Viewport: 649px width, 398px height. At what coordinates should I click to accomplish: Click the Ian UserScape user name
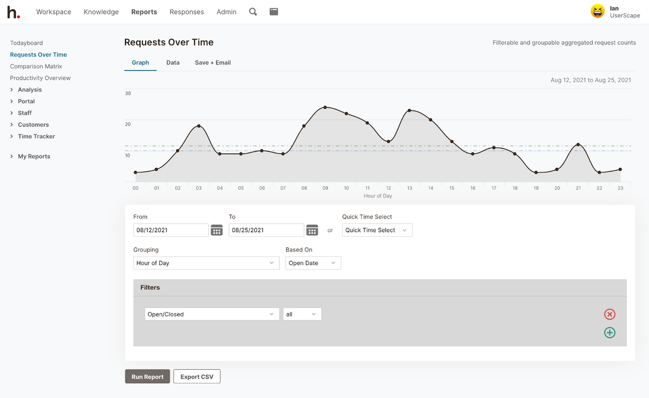point(625,12)
